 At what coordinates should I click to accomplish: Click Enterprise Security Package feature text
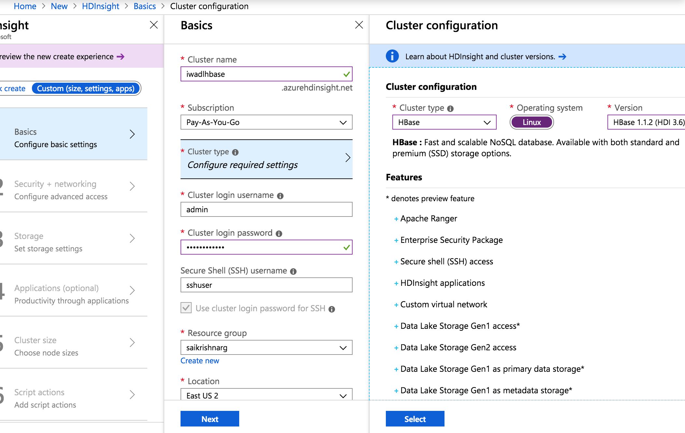(x=451, y=240)
